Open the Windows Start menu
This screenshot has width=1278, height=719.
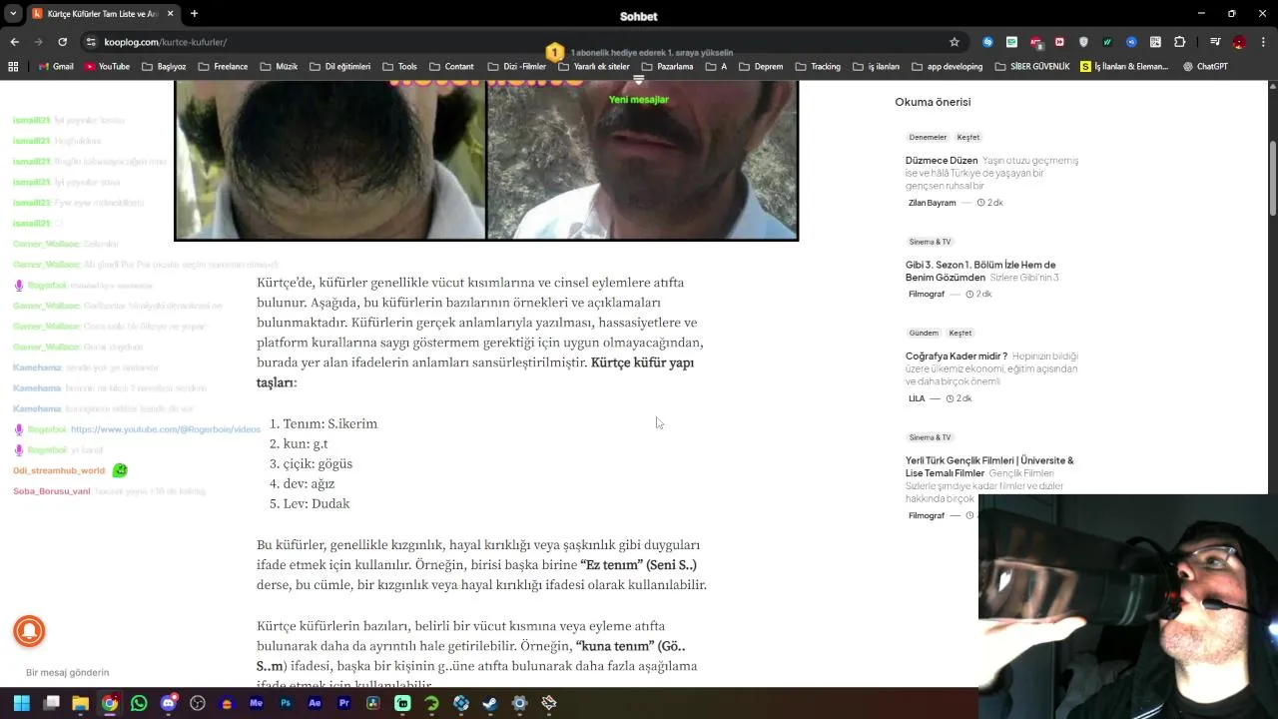point(22,703)
